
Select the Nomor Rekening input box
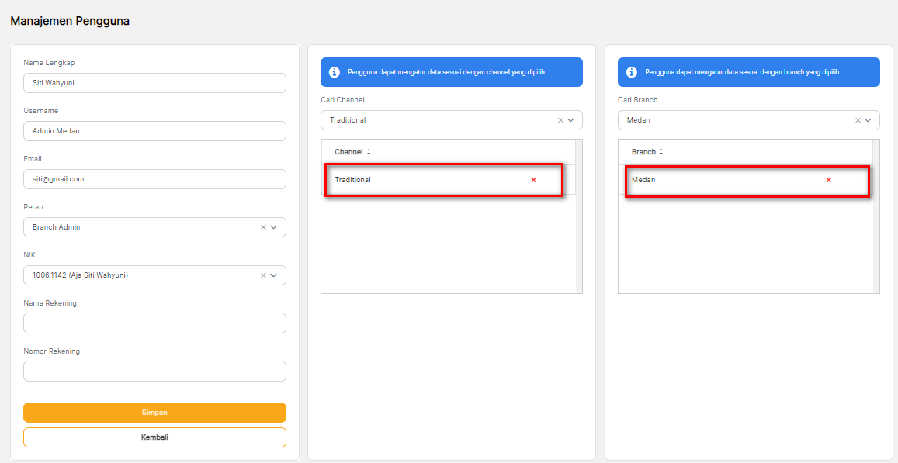(x=154, y=371)
